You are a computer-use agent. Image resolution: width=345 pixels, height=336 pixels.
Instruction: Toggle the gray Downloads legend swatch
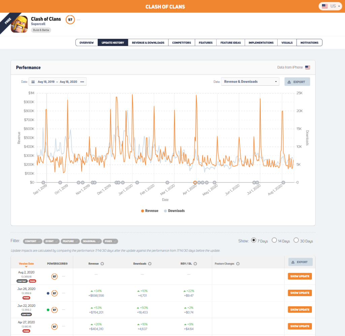point(165,211)
